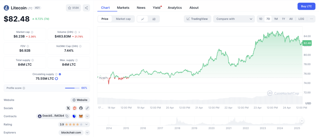Click Circulating supply info icon
This screenshot has width=319, height=137.
click(56, 74)
